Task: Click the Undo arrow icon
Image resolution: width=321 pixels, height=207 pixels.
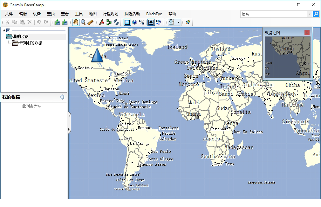Action: tap(38, 22)
